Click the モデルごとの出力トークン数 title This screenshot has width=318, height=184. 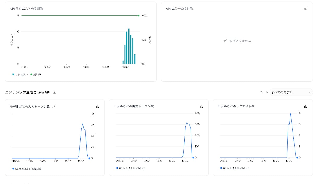pos(133,106)
